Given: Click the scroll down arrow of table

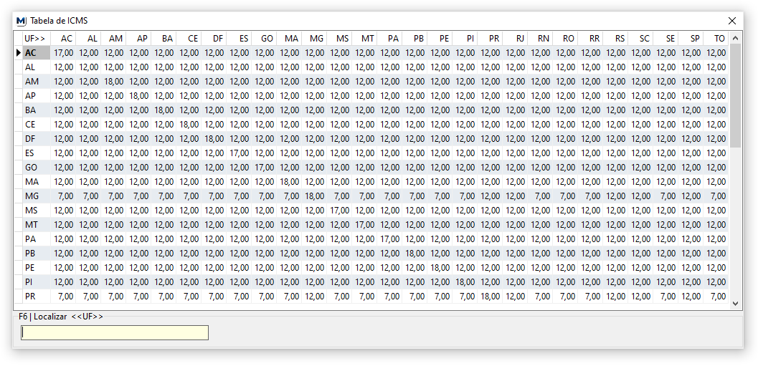Looking at the screenshot, I should 736,304.
